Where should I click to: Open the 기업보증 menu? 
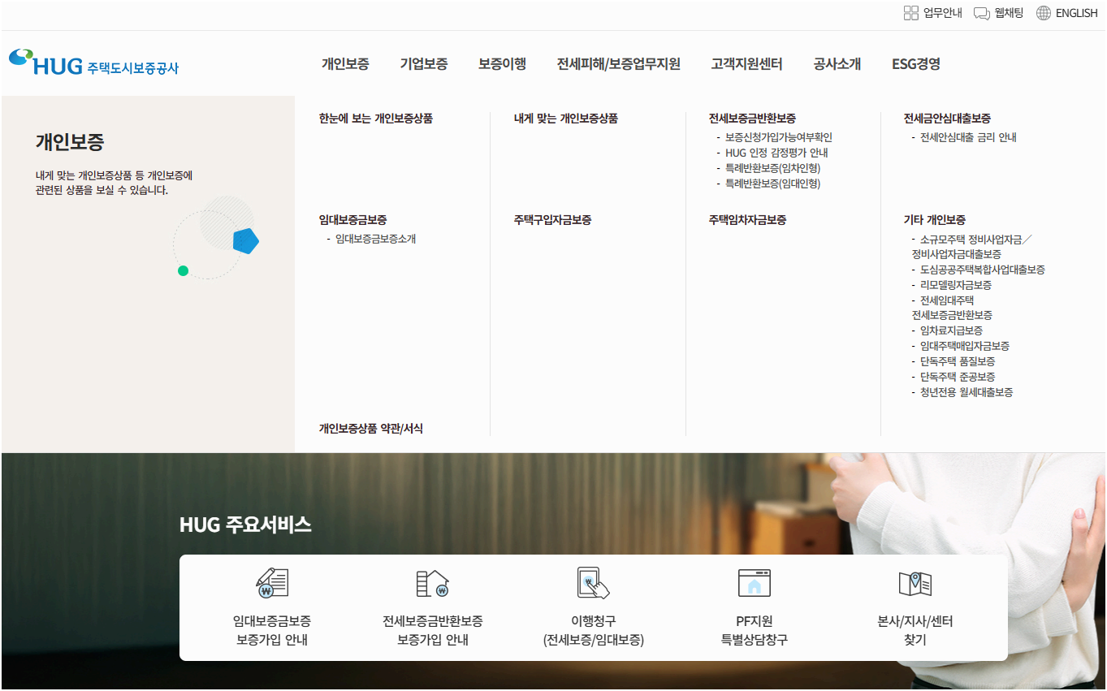point(422,64)
